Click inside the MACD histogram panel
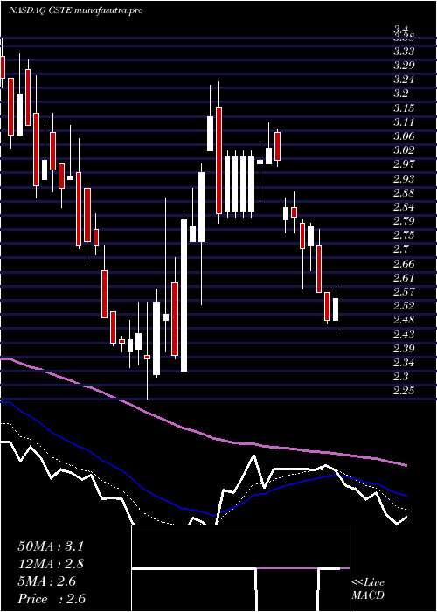Viewport: 437px width, 612px height. [240, 568]
